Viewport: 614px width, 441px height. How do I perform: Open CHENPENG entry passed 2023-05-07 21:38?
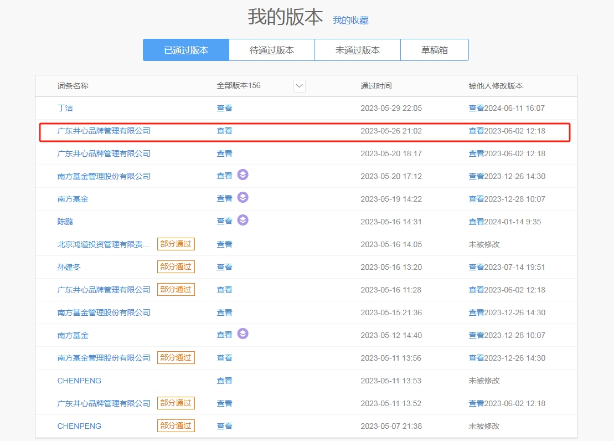coord(79,427)
